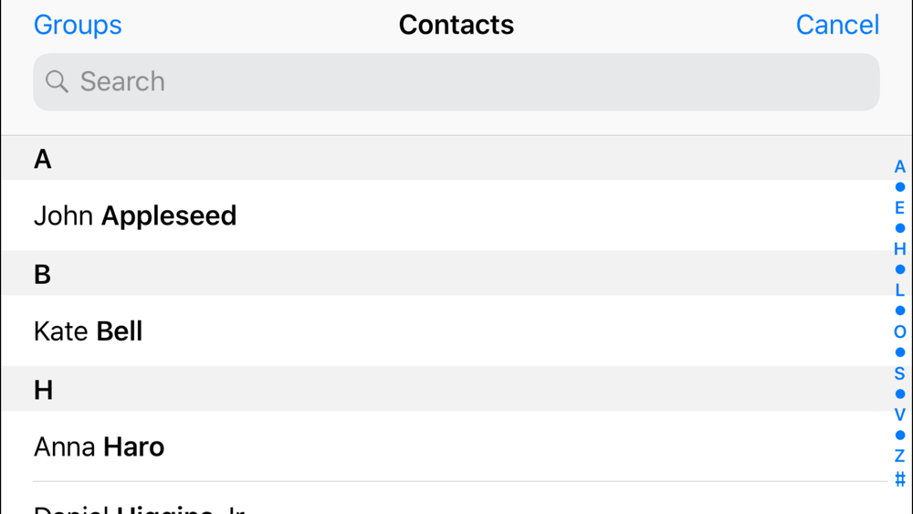Screen dimensions: 913x514
Task: Jump to letter L in index
Action: point(899,290)
